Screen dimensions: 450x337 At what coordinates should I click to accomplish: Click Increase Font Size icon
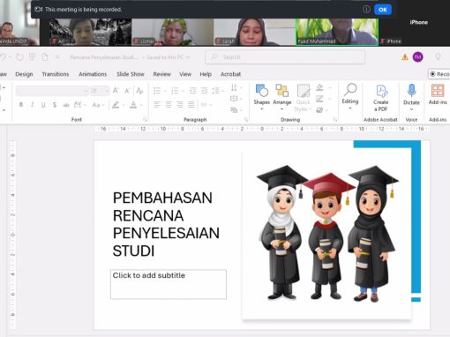(x=116, y=91)
